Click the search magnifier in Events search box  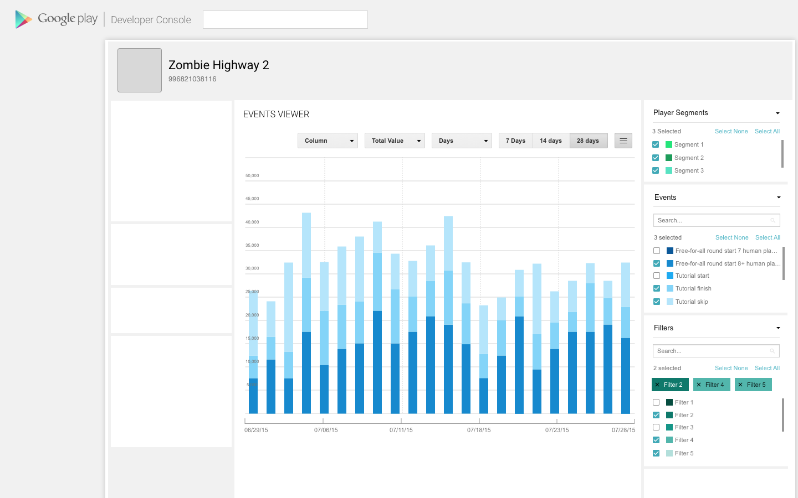pos(773,221)
